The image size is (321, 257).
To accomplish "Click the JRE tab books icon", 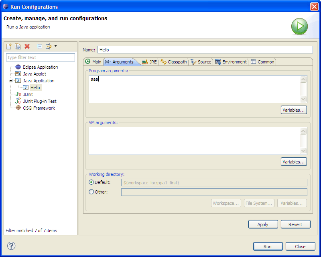I will pyautogui.click(x=145, y=62).
